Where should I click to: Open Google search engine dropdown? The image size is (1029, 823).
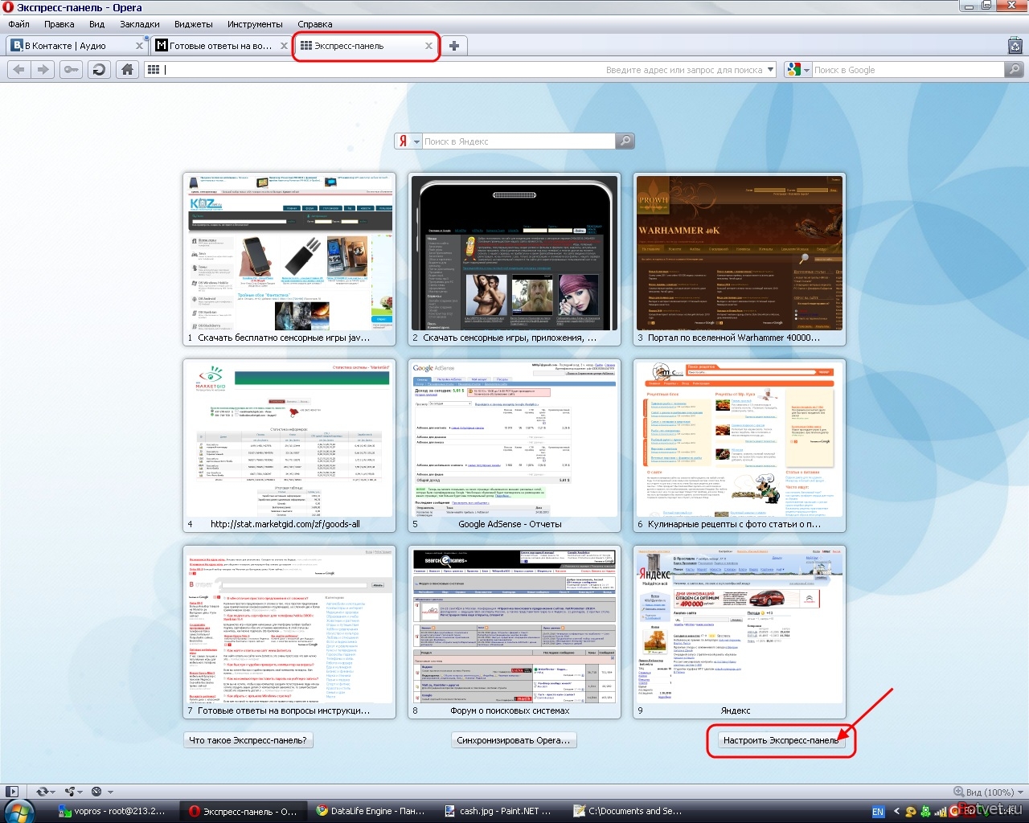(806, 70)
